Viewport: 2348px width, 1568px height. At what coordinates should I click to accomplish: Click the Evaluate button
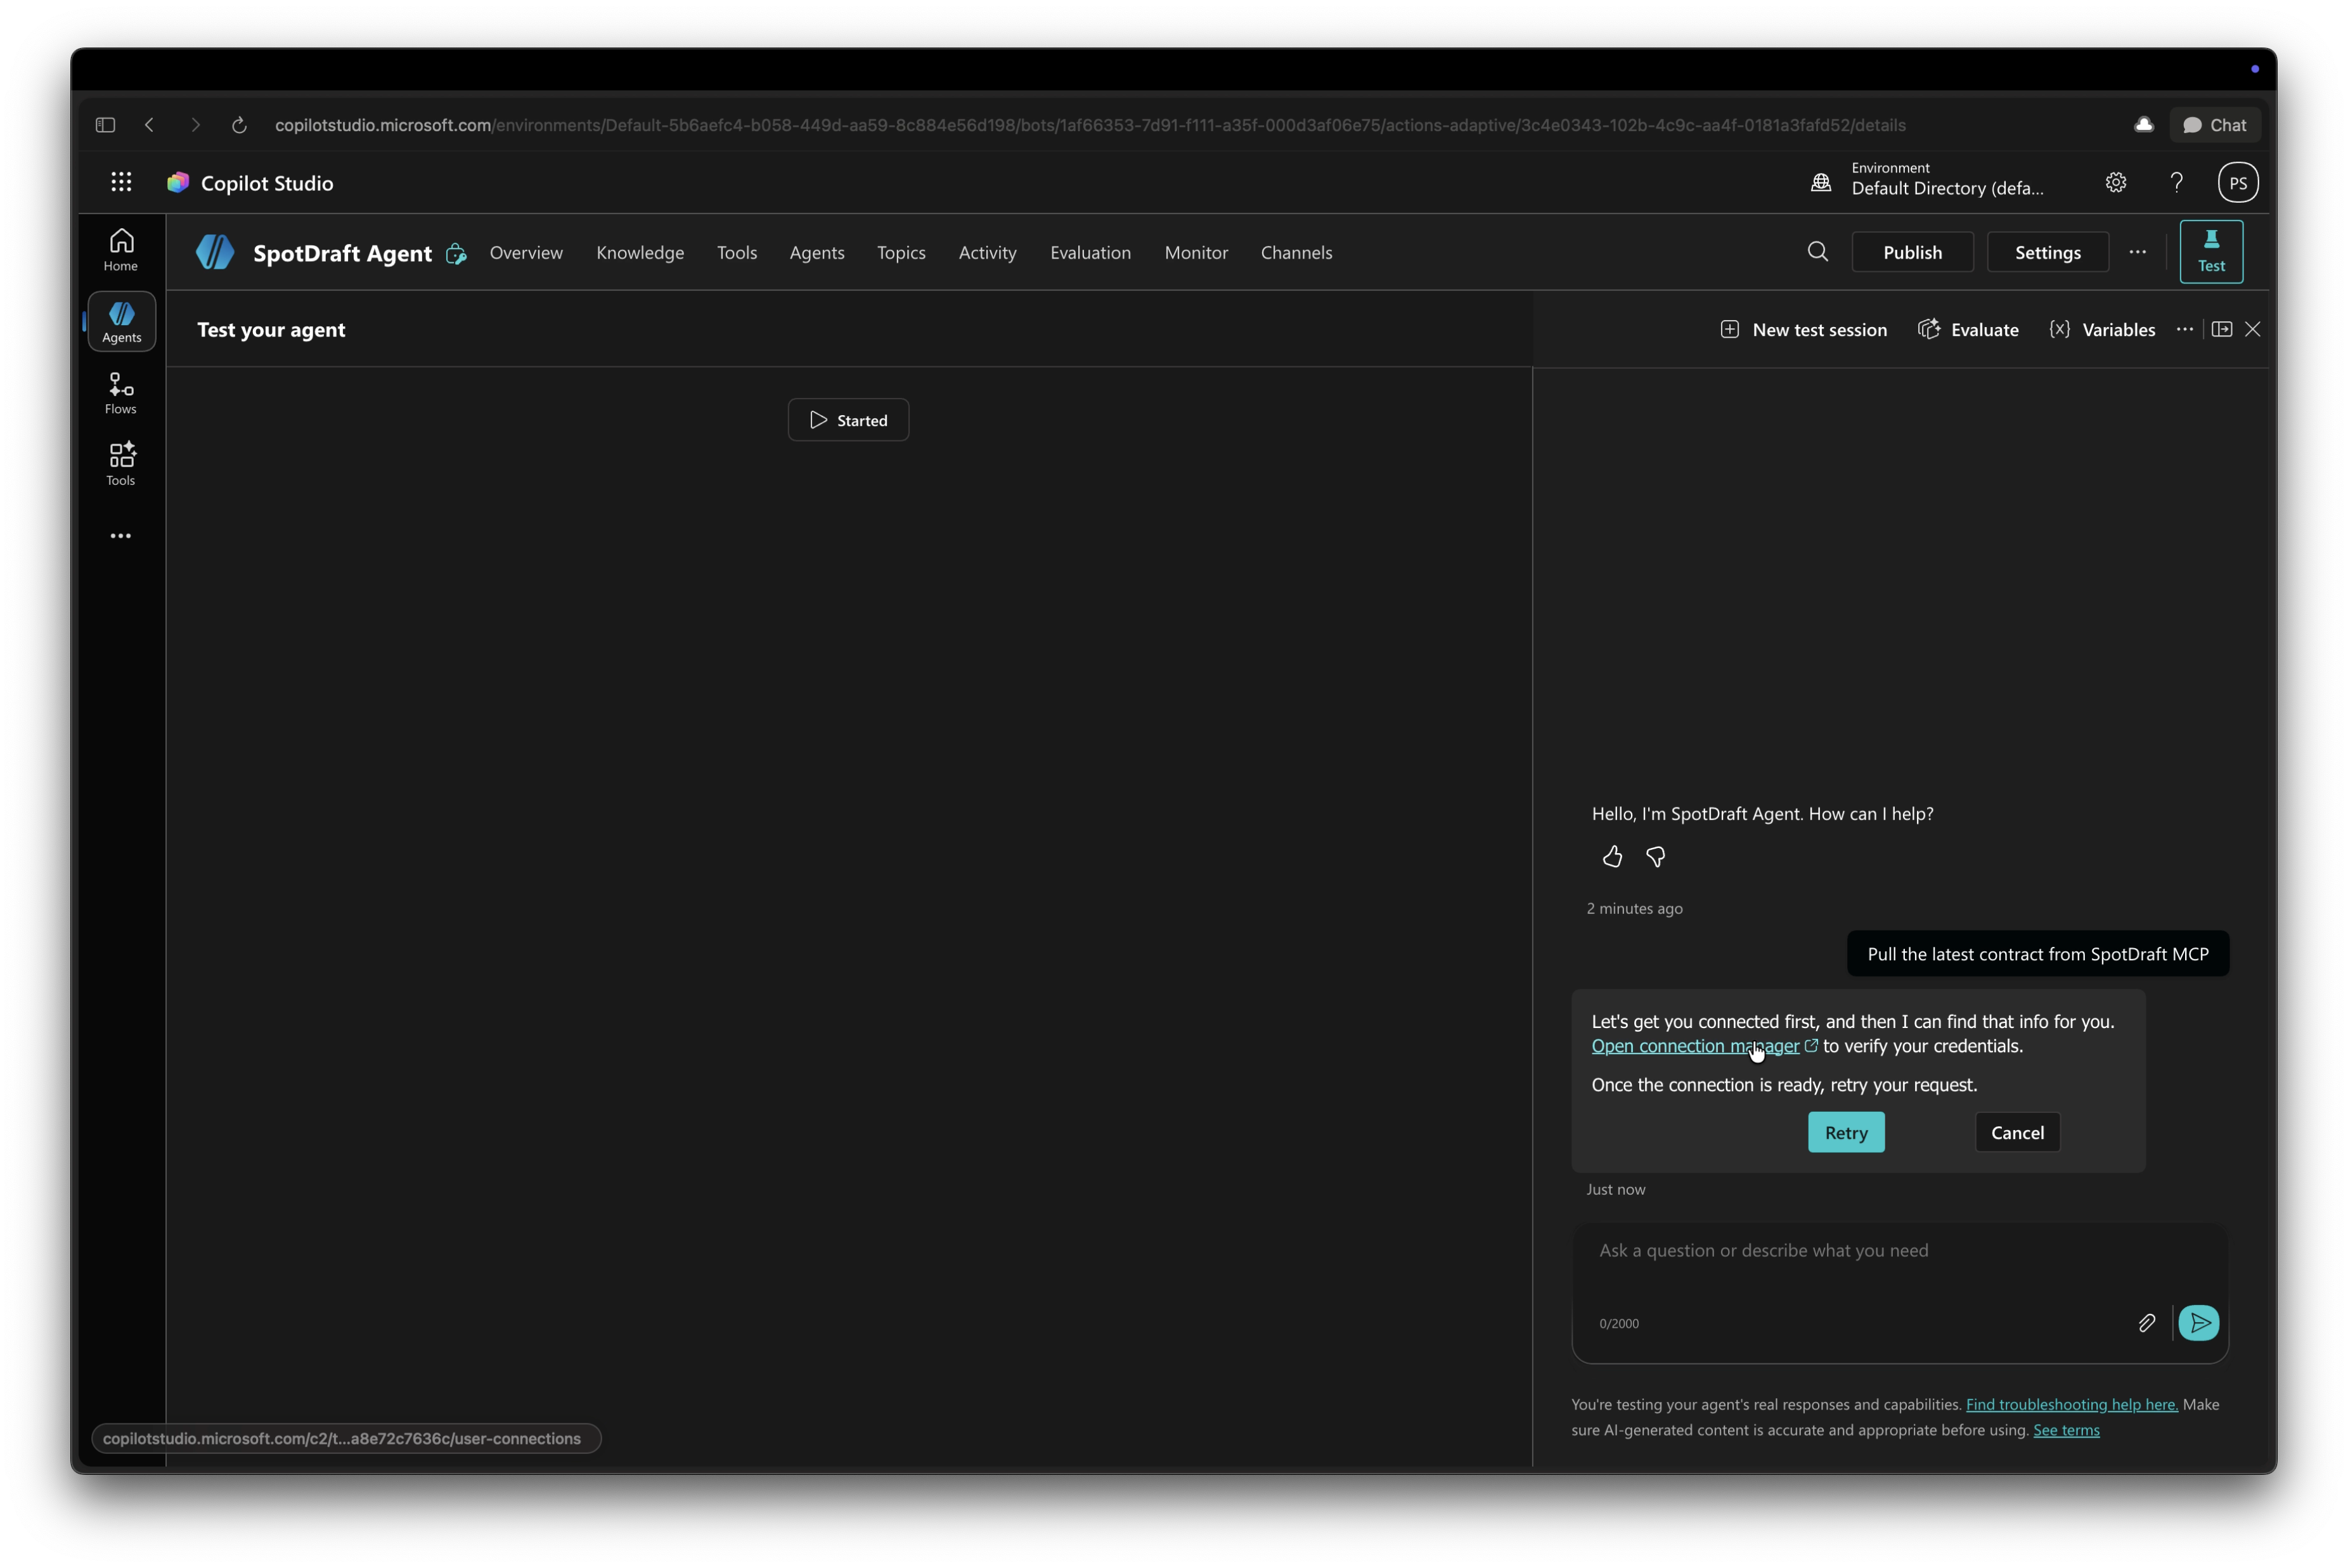(x=1968, y=329)
